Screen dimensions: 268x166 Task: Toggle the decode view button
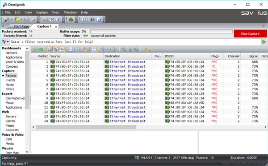pos(55,49)
